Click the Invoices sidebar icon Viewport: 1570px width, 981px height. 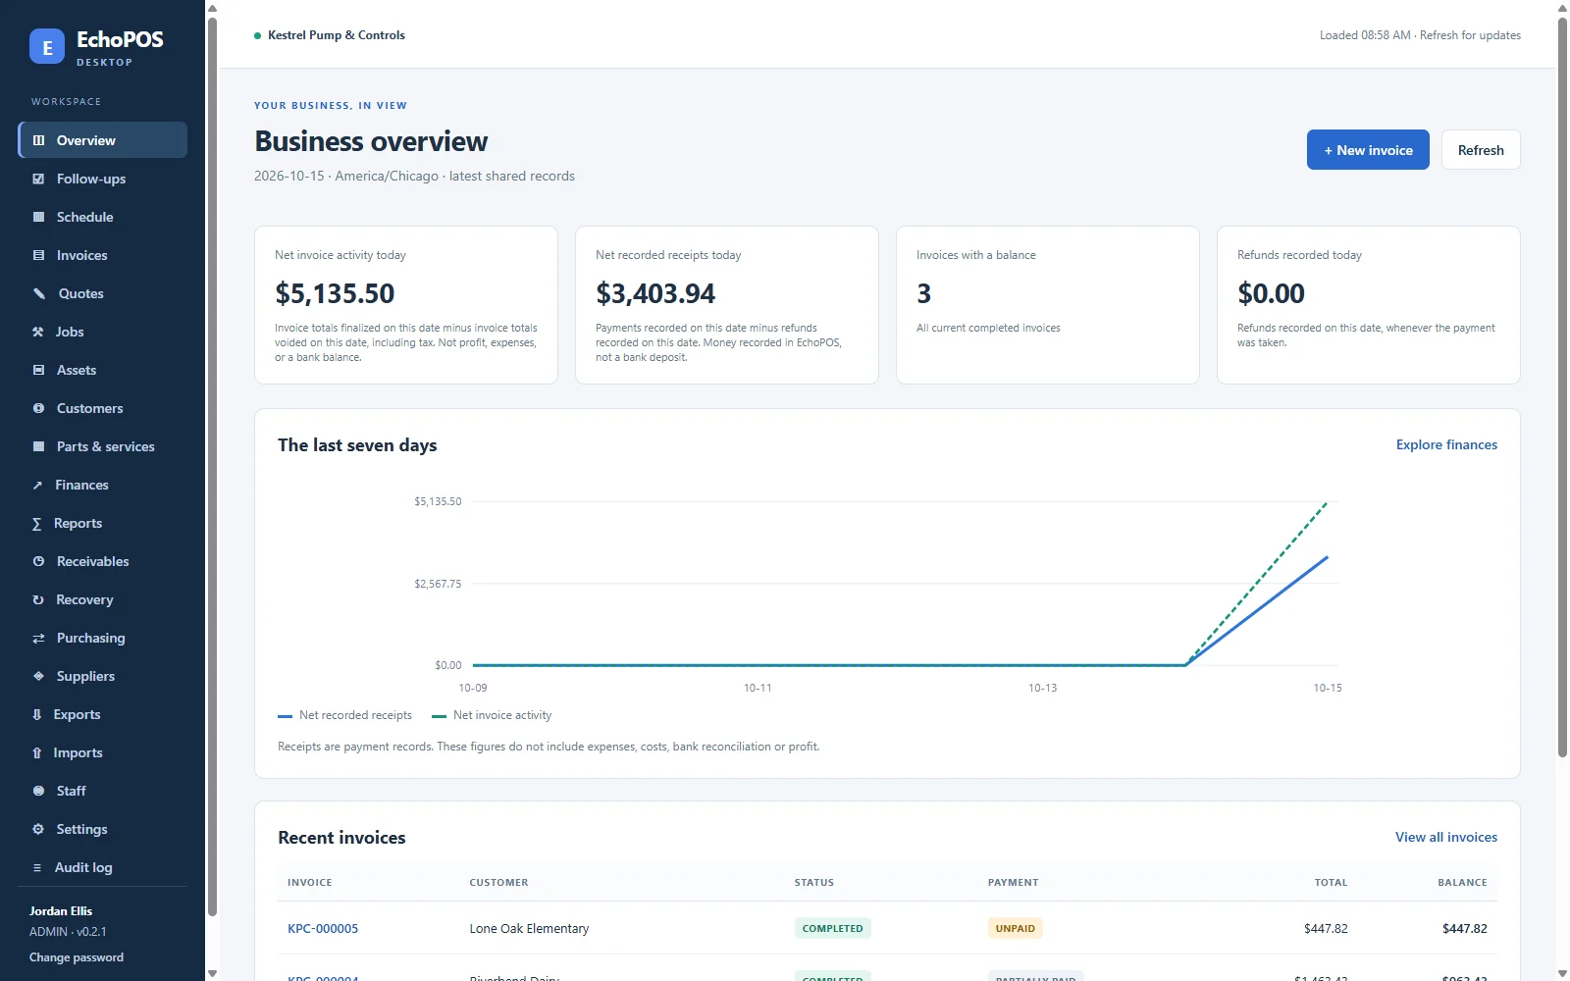[38, 255]
